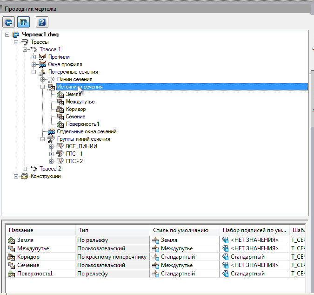Screen dimensions: 314x295
Task: Expand the Линии сечения node
Action: tap(43, 79)
